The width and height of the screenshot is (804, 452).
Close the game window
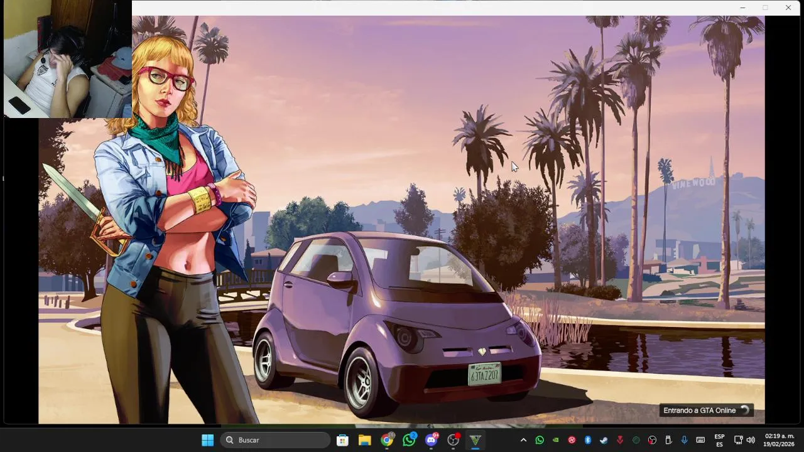pyautogui.click(x=788, y=8)
